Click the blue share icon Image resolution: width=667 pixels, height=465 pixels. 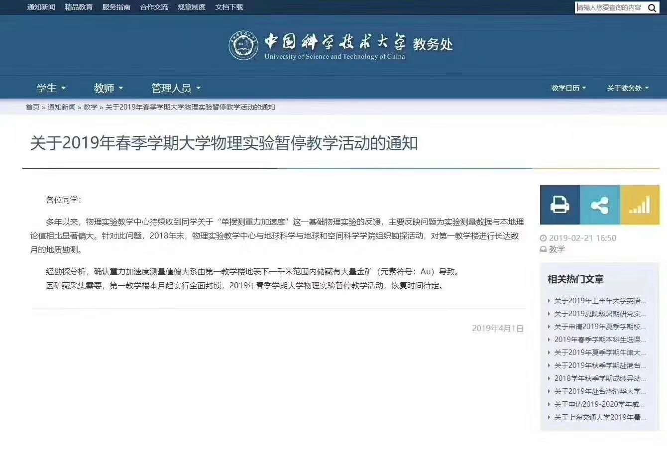pos(599,205)
